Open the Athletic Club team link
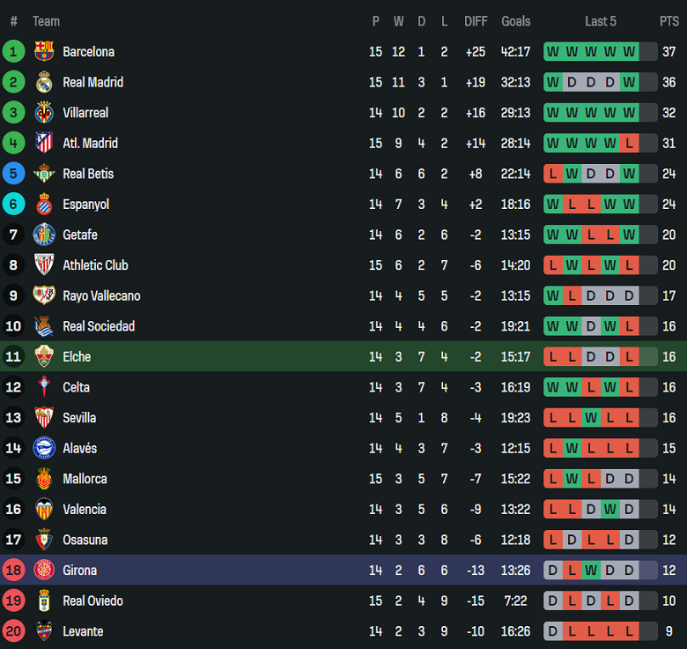This screenshot has height=649, width=687. click(x=95, y=265)
